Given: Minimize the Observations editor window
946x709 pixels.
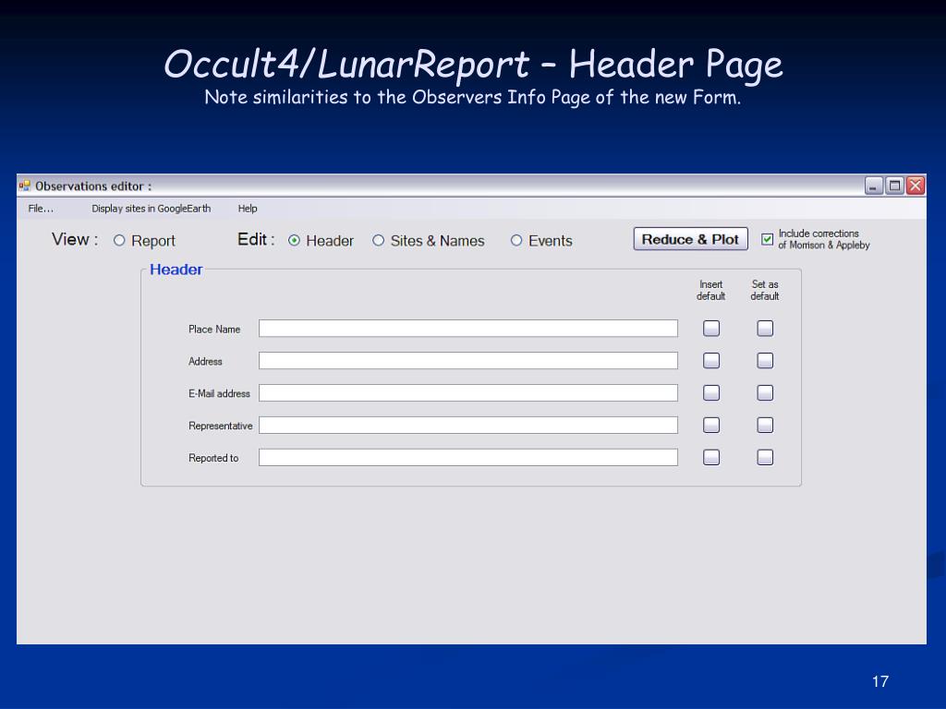Looking at the screenshot, I should (x=874, y=186).
